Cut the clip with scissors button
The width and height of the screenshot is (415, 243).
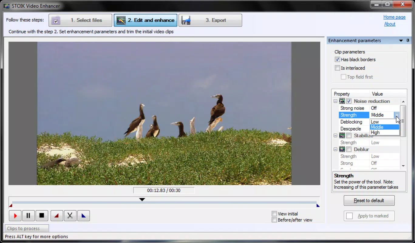70,216
